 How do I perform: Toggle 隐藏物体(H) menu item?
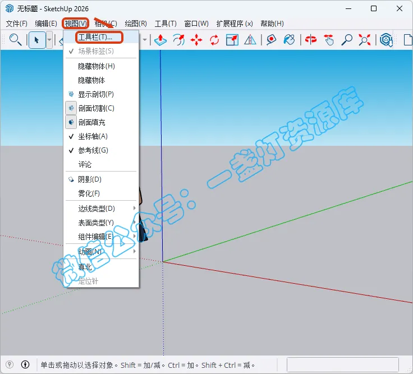[x=101, y=66]
